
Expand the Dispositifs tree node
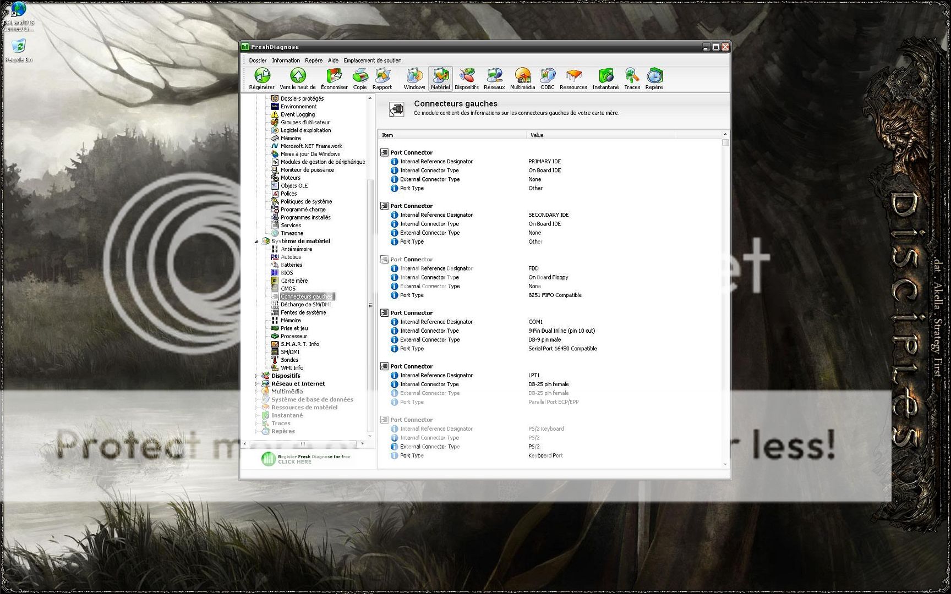[256, 376]
